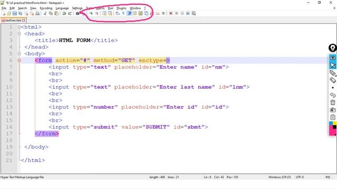
Task: Collapse the html fold on line 1
Action: 19,27
